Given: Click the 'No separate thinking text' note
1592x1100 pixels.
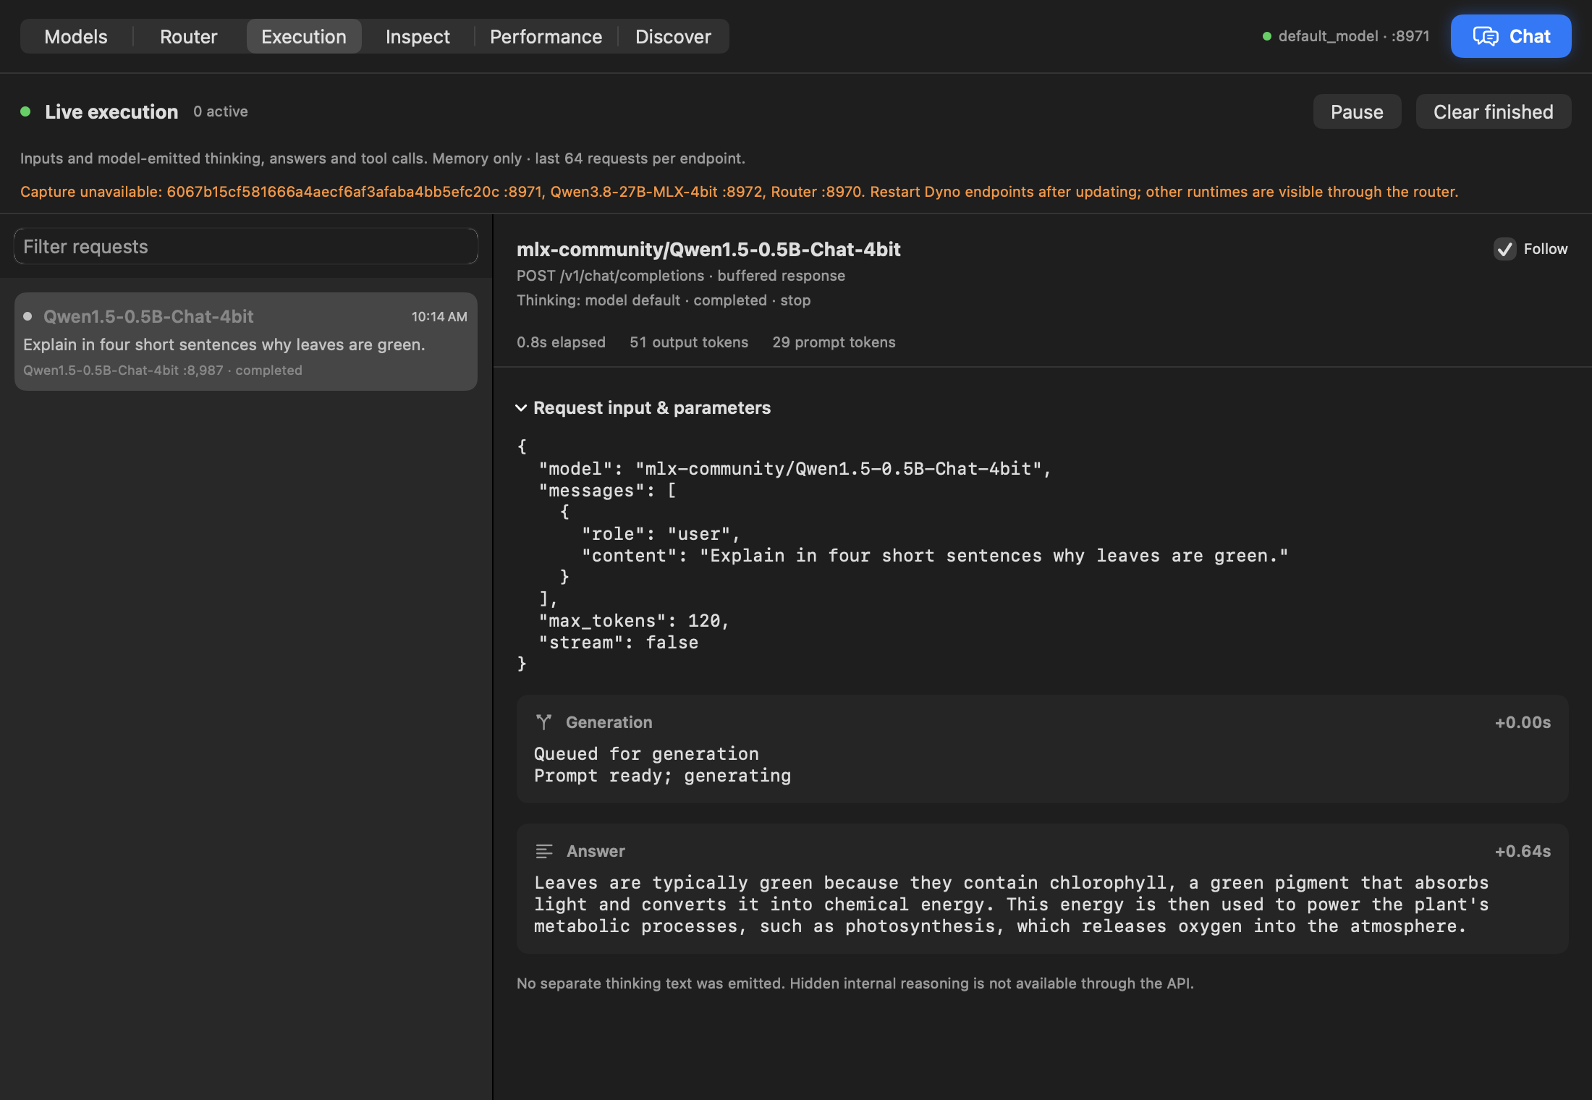Looking at the screenshot, I should [x=855, y=983].
